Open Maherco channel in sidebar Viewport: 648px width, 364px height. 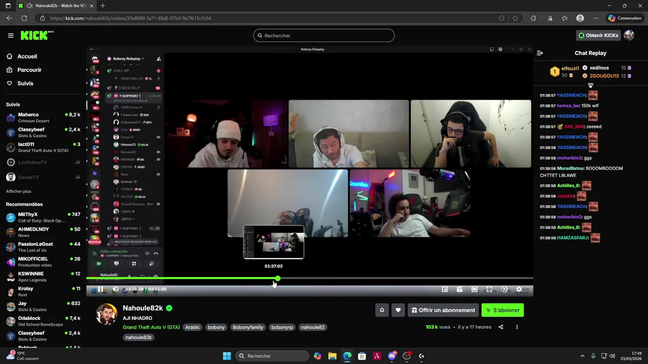[43, 118]
